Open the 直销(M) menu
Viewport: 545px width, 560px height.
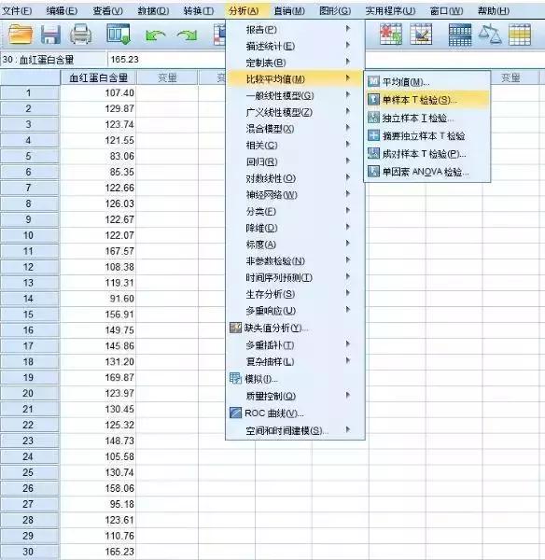click(x=289, y=10)
